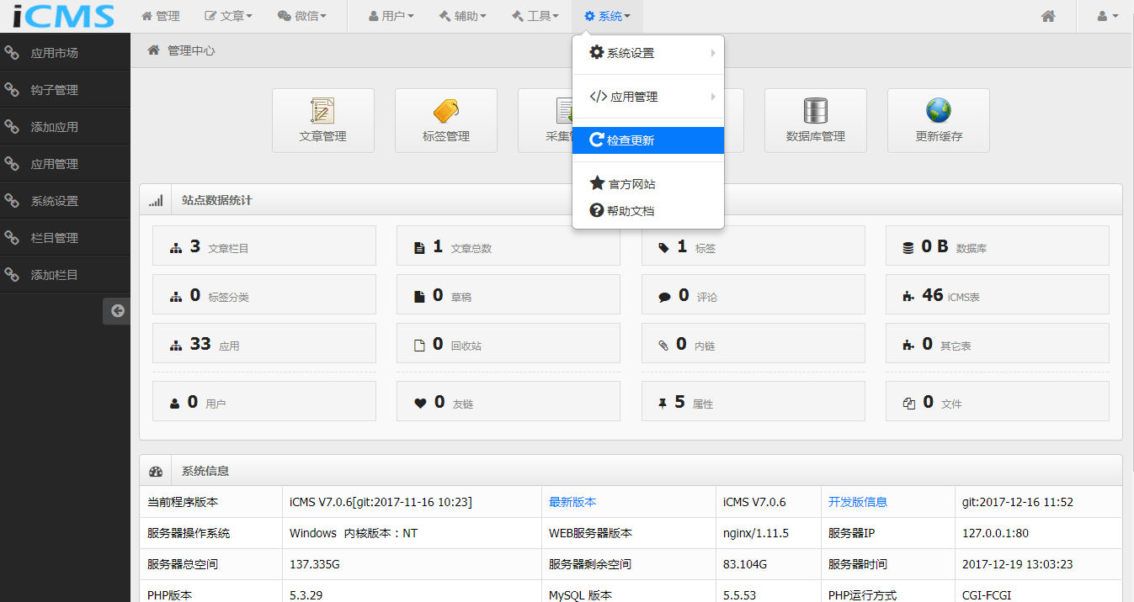Click the blank-page icon in the 回收站 tile
Viewport: 1134px width, 602px height.
(419, 346)
